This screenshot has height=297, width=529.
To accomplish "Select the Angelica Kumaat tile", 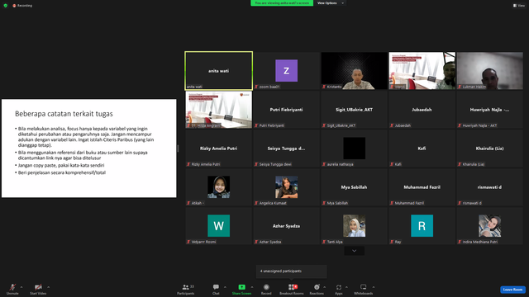I will click(287, 187).
